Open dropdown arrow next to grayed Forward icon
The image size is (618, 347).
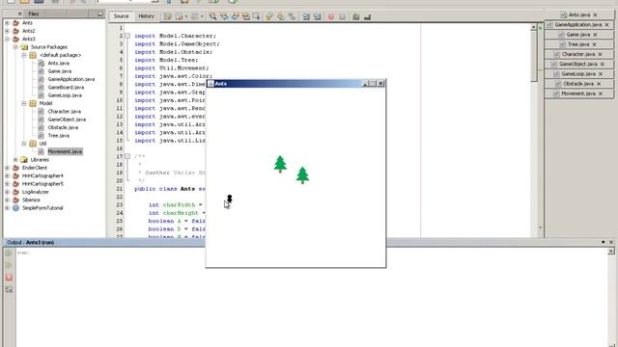click(x=202, y=16)
